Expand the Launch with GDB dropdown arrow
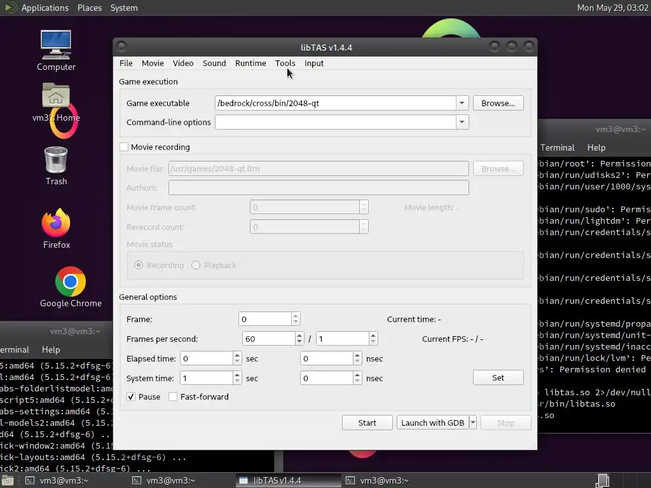This screenshot has width=651, height=488. point(473,423)
